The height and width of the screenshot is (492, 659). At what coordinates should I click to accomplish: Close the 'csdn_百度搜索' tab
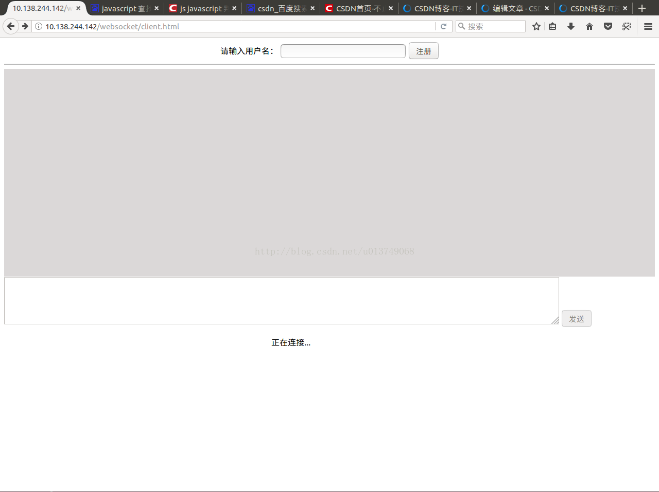pyautogui.click(x=313, y=8)
